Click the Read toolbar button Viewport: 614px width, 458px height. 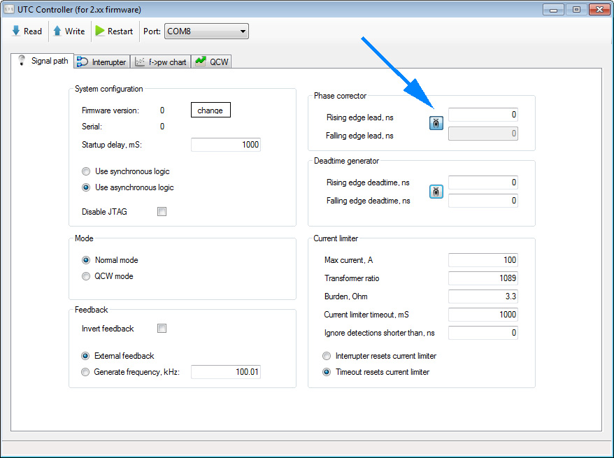pyautogui.click(x=27, y=31)
